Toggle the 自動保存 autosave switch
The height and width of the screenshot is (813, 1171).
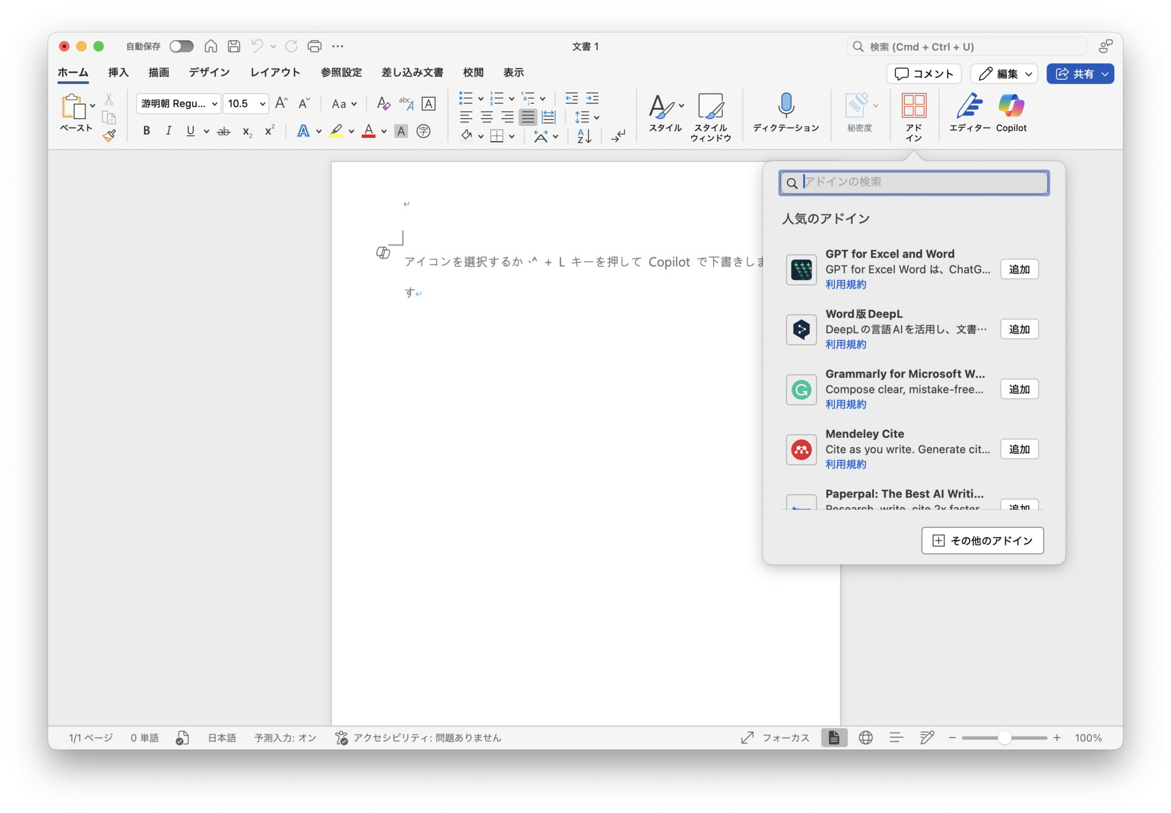point(181,46)
